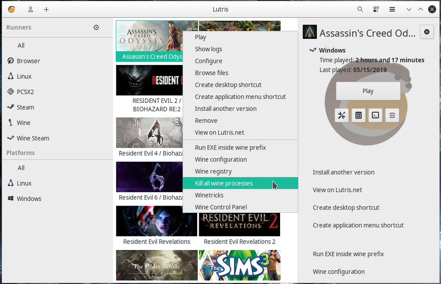This screenshot has height=284, width=441.
Task: Select Wine configuration in the context menu
Action: click(x=240, y=160)
